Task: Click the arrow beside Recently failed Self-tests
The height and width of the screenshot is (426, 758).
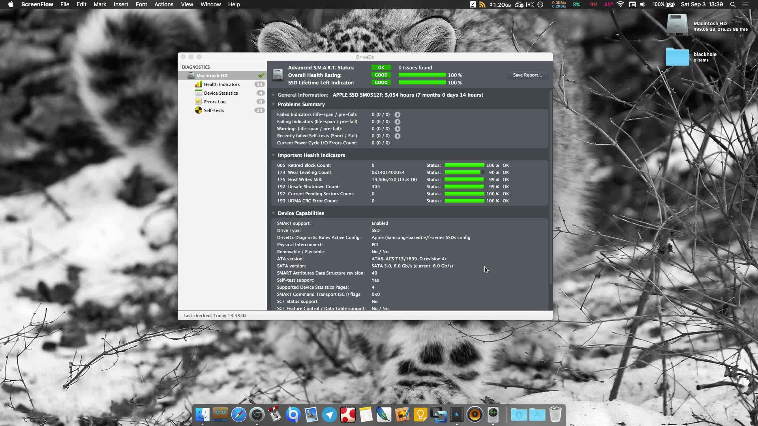Action: pos(398,136)
